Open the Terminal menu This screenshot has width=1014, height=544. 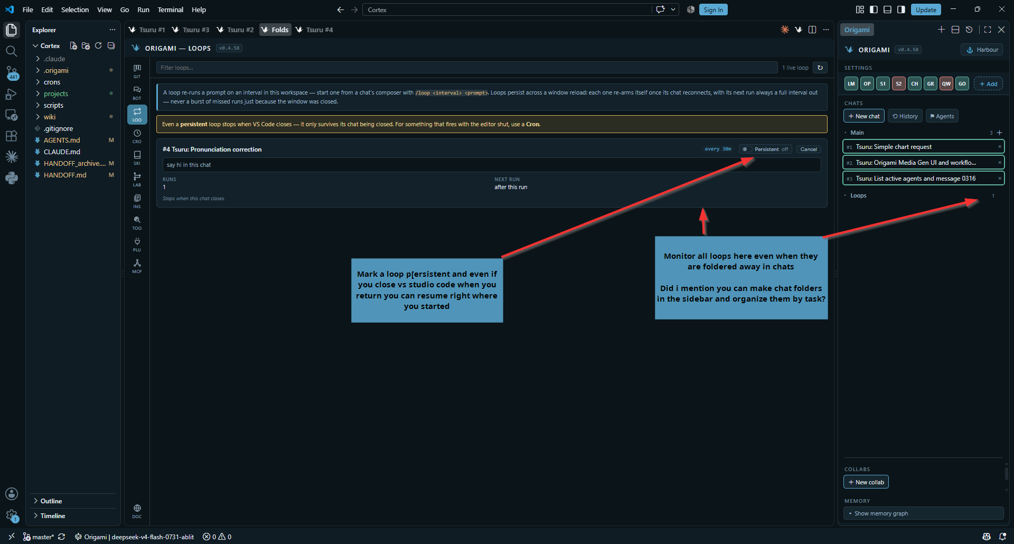pyautogui.click(x=170, y=10)
